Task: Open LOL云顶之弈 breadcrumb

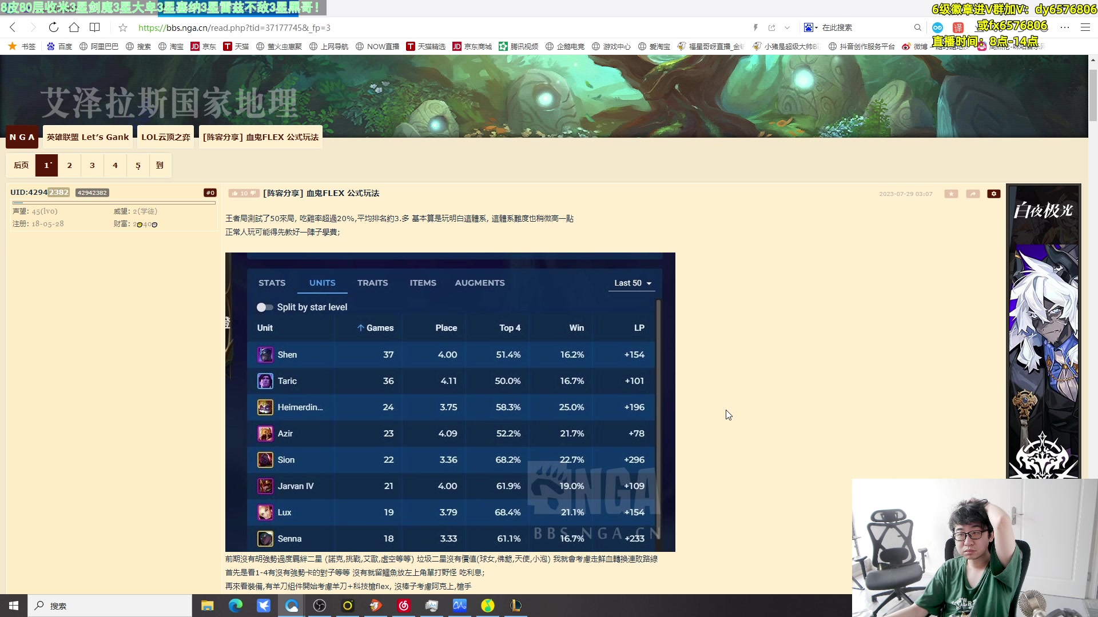Action: coord(166,137)
